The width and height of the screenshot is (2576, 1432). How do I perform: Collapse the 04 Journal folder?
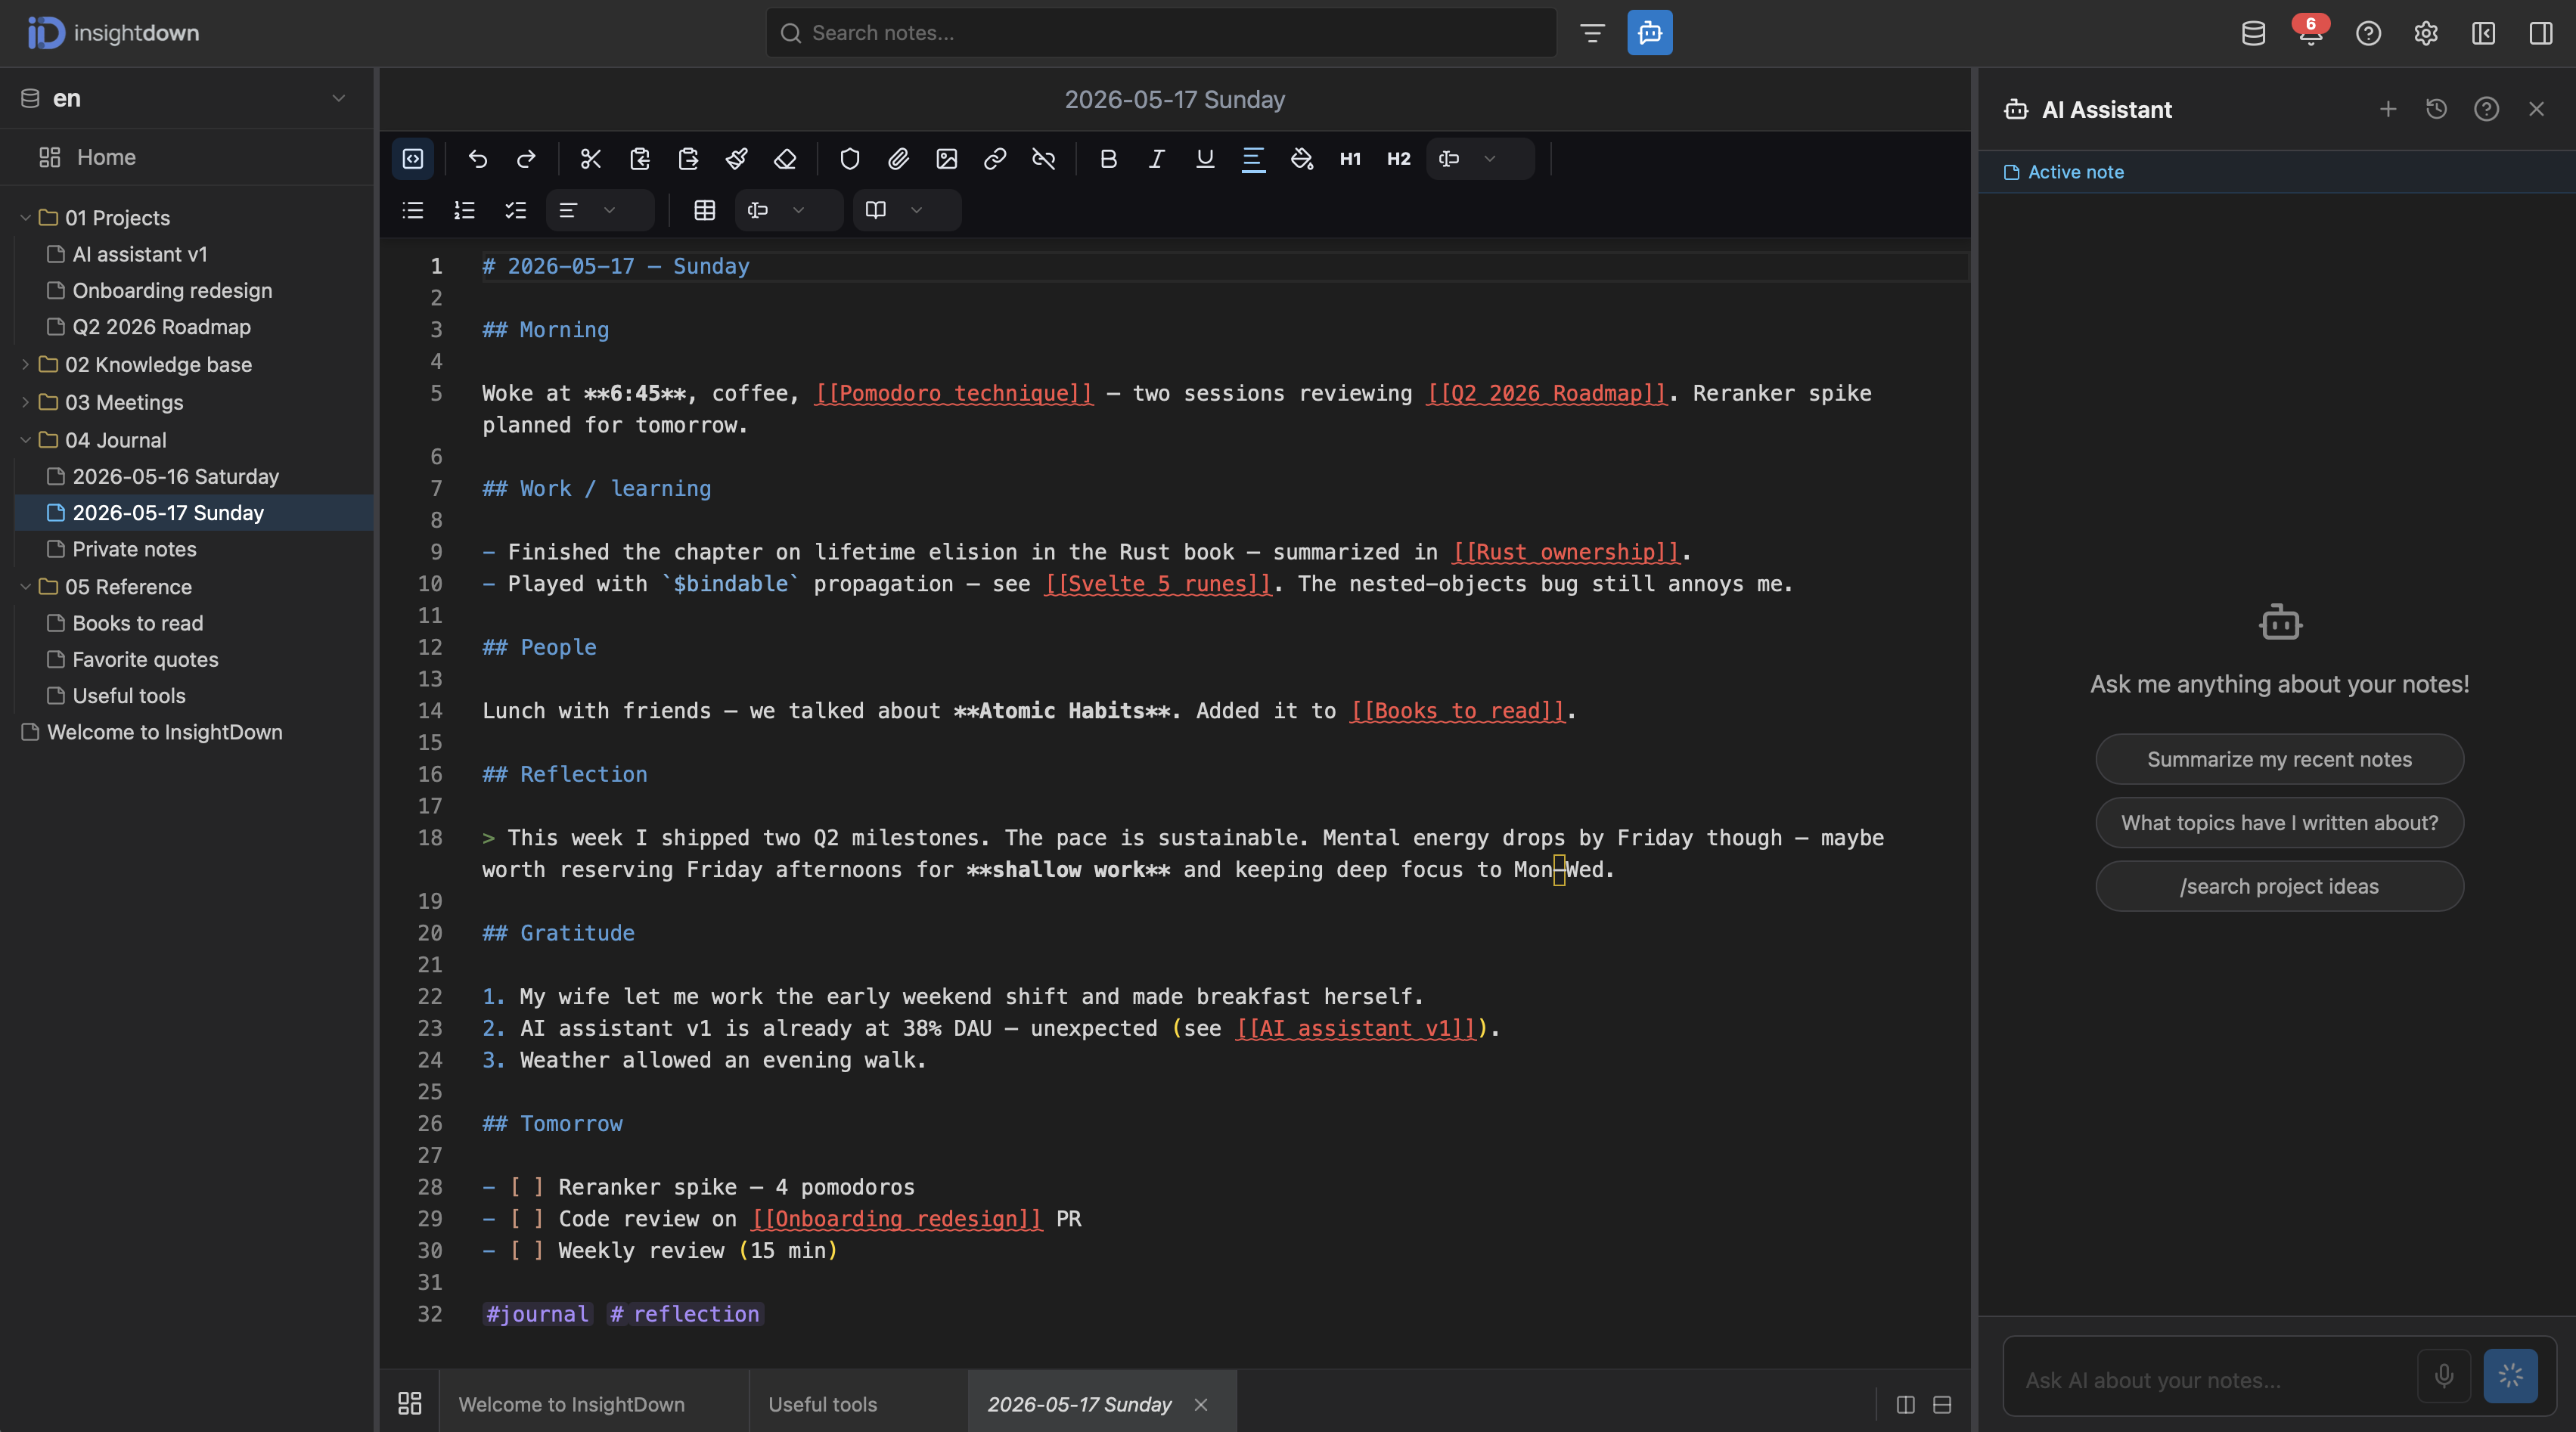25,440
